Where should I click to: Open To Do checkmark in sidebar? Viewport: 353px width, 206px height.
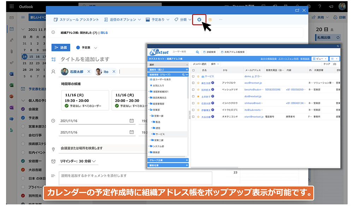(x=12, y=63)
